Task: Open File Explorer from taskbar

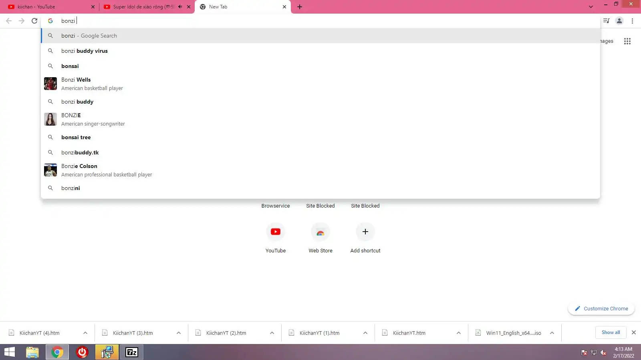Action: pyautogui.click(x=32, y=352)
